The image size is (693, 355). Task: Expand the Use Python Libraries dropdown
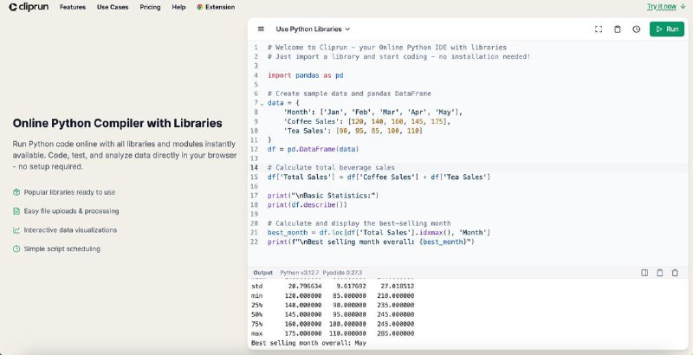click(x=313, y=29)
